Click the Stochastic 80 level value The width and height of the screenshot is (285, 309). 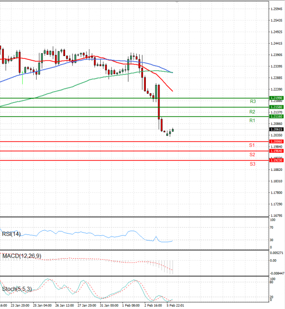(x=272, y=282)
